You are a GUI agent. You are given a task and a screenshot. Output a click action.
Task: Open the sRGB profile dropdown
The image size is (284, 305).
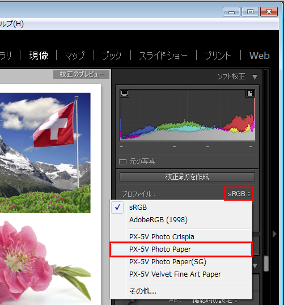tap(239, 194)
